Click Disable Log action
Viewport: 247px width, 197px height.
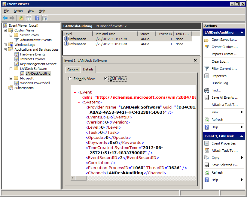tap(220, 83)
